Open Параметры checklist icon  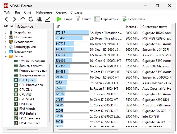[97, 19]
